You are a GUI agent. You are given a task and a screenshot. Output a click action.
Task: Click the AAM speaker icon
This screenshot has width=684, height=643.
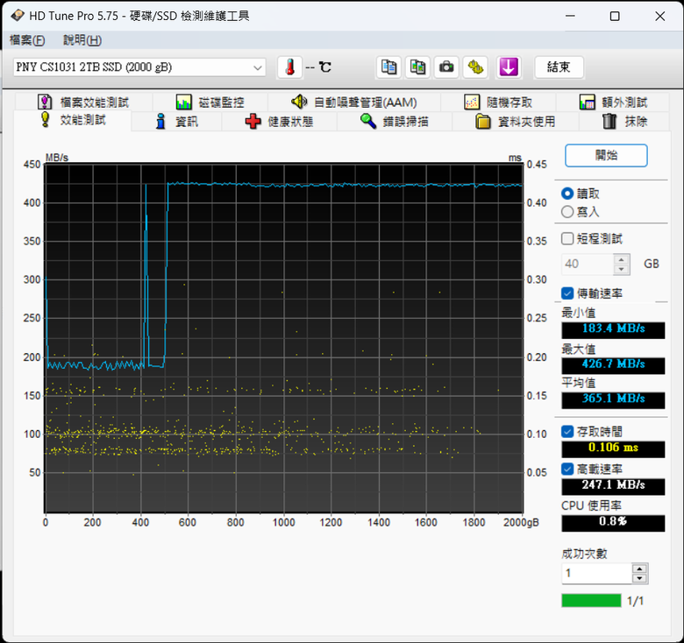(x=299, y=102)
